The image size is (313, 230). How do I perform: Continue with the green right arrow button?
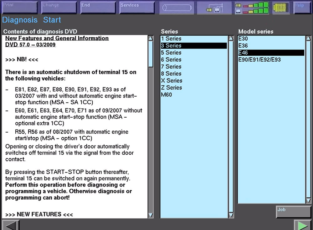302,225
